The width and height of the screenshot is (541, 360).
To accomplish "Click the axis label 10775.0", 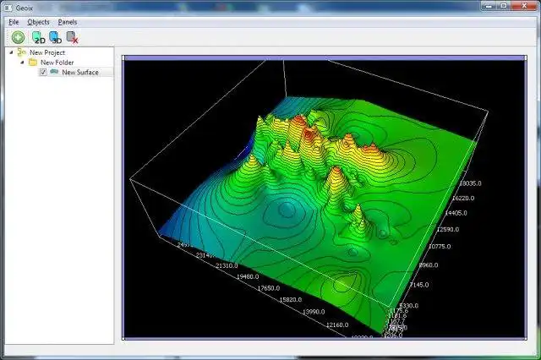I will (440, 246).
